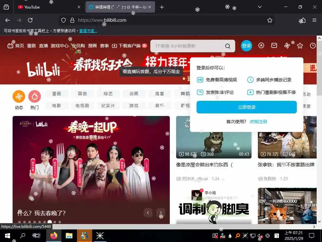The width and height of the screenshot is (322, 242).
Task: Open the 调制脚臭 video thumbnail
Action: click(214, 206)
